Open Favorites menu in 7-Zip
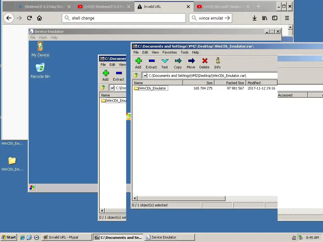Image resolution: width=323 pixels, height=242 pixels. 169,52
